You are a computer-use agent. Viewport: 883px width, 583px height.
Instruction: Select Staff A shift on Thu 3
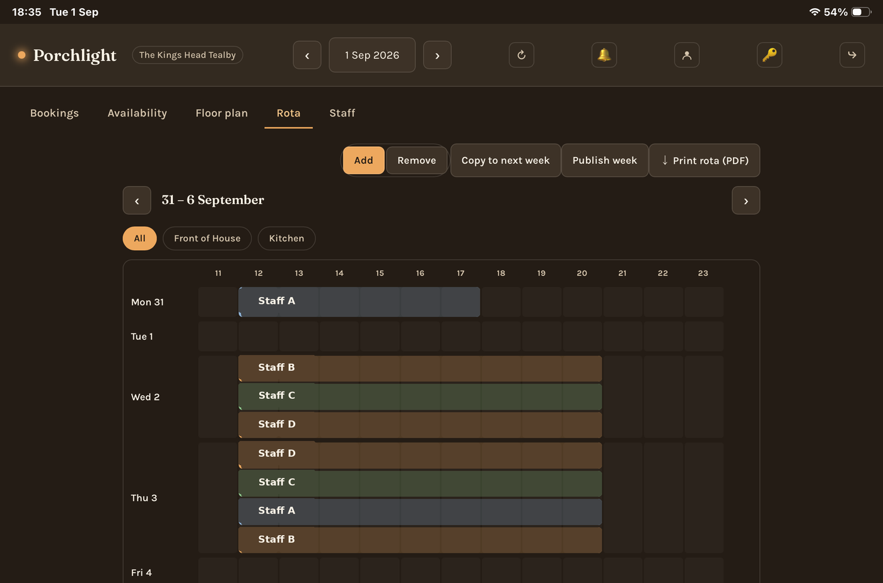pyautogui.click(x=420, y=512)
